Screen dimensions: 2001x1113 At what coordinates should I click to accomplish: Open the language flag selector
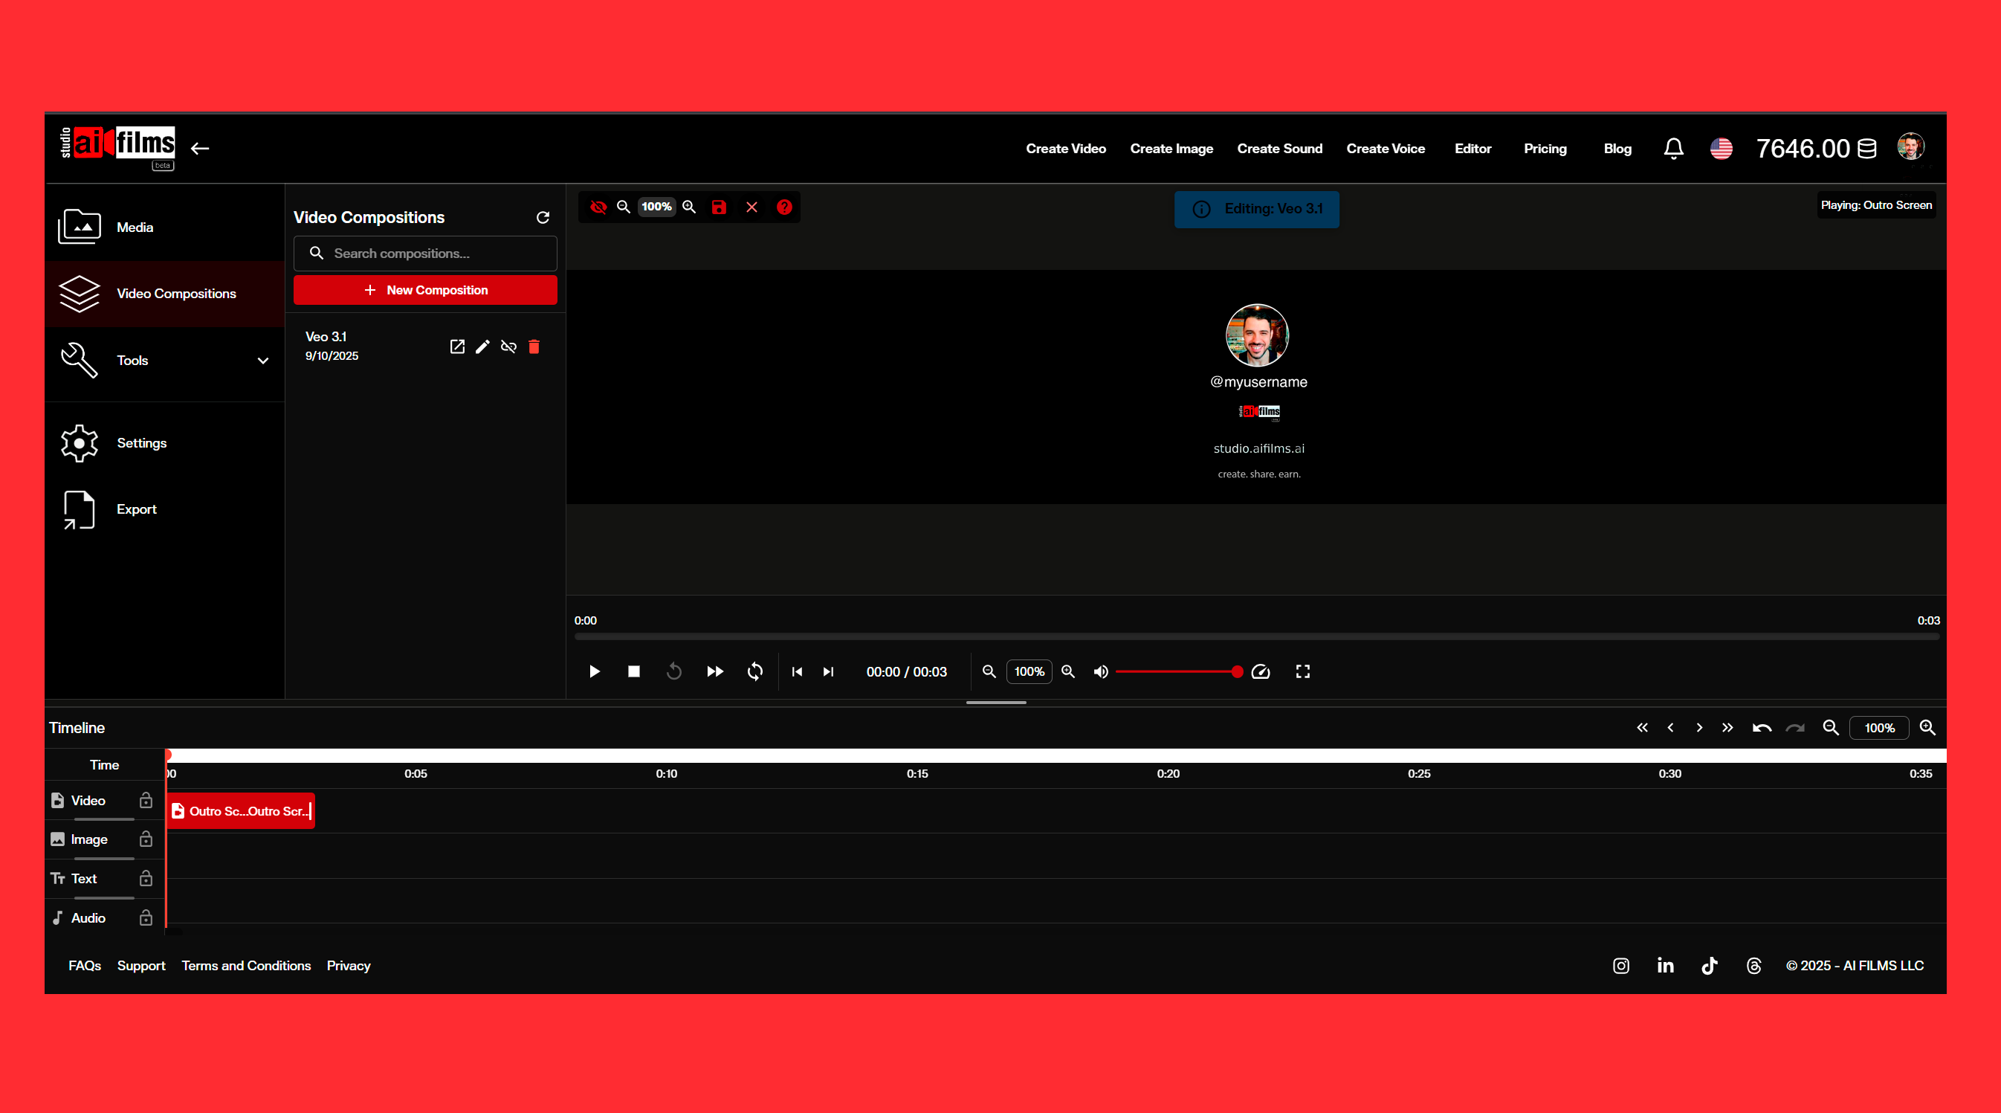coord(1722,148)
